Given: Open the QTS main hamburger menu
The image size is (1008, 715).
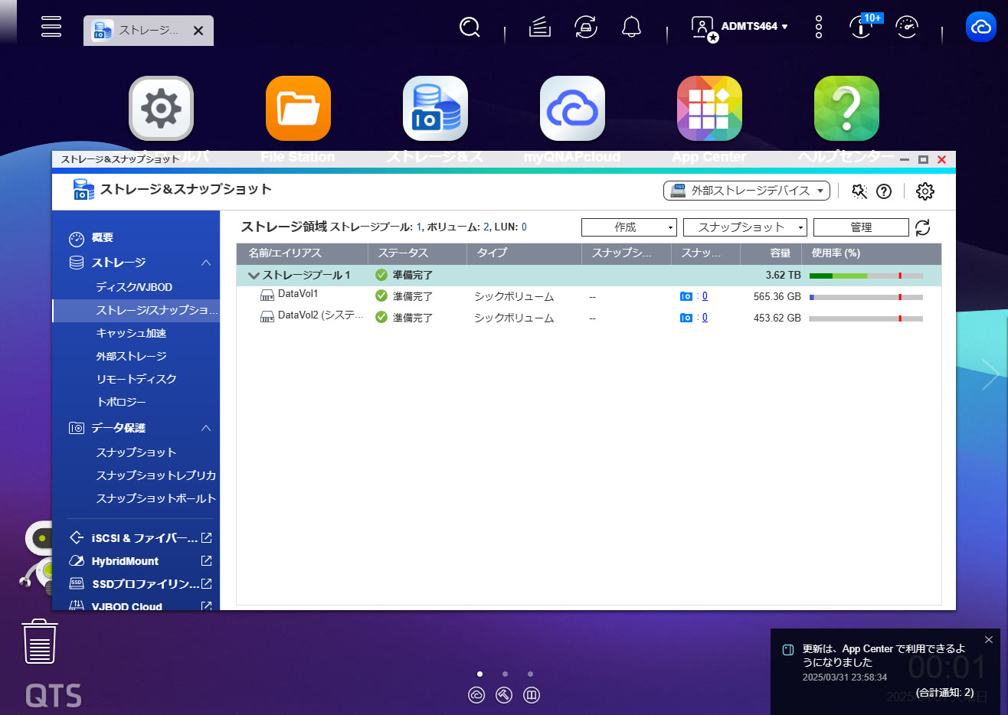Looking at the screenshot, I should pyautogui.click(x=51, y=26).
